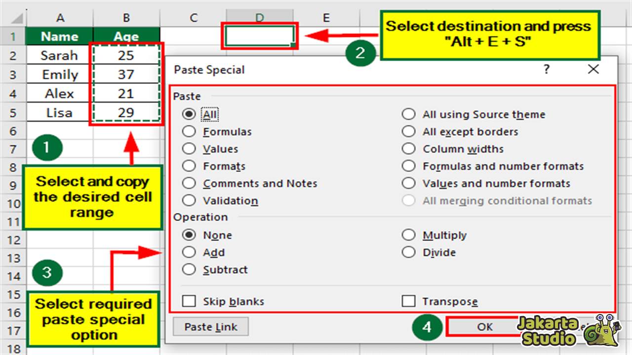This screenshot has width=632, height=355.
Task: Select "Values and number formats"
Action: click(408, 183)
